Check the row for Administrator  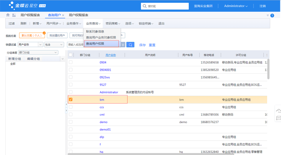(x=71, y=92)
